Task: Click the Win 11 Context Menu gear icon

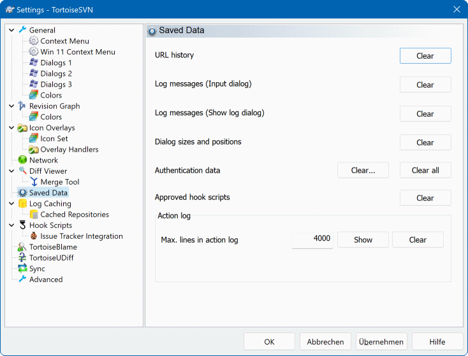Action: (x=33, y=52)
